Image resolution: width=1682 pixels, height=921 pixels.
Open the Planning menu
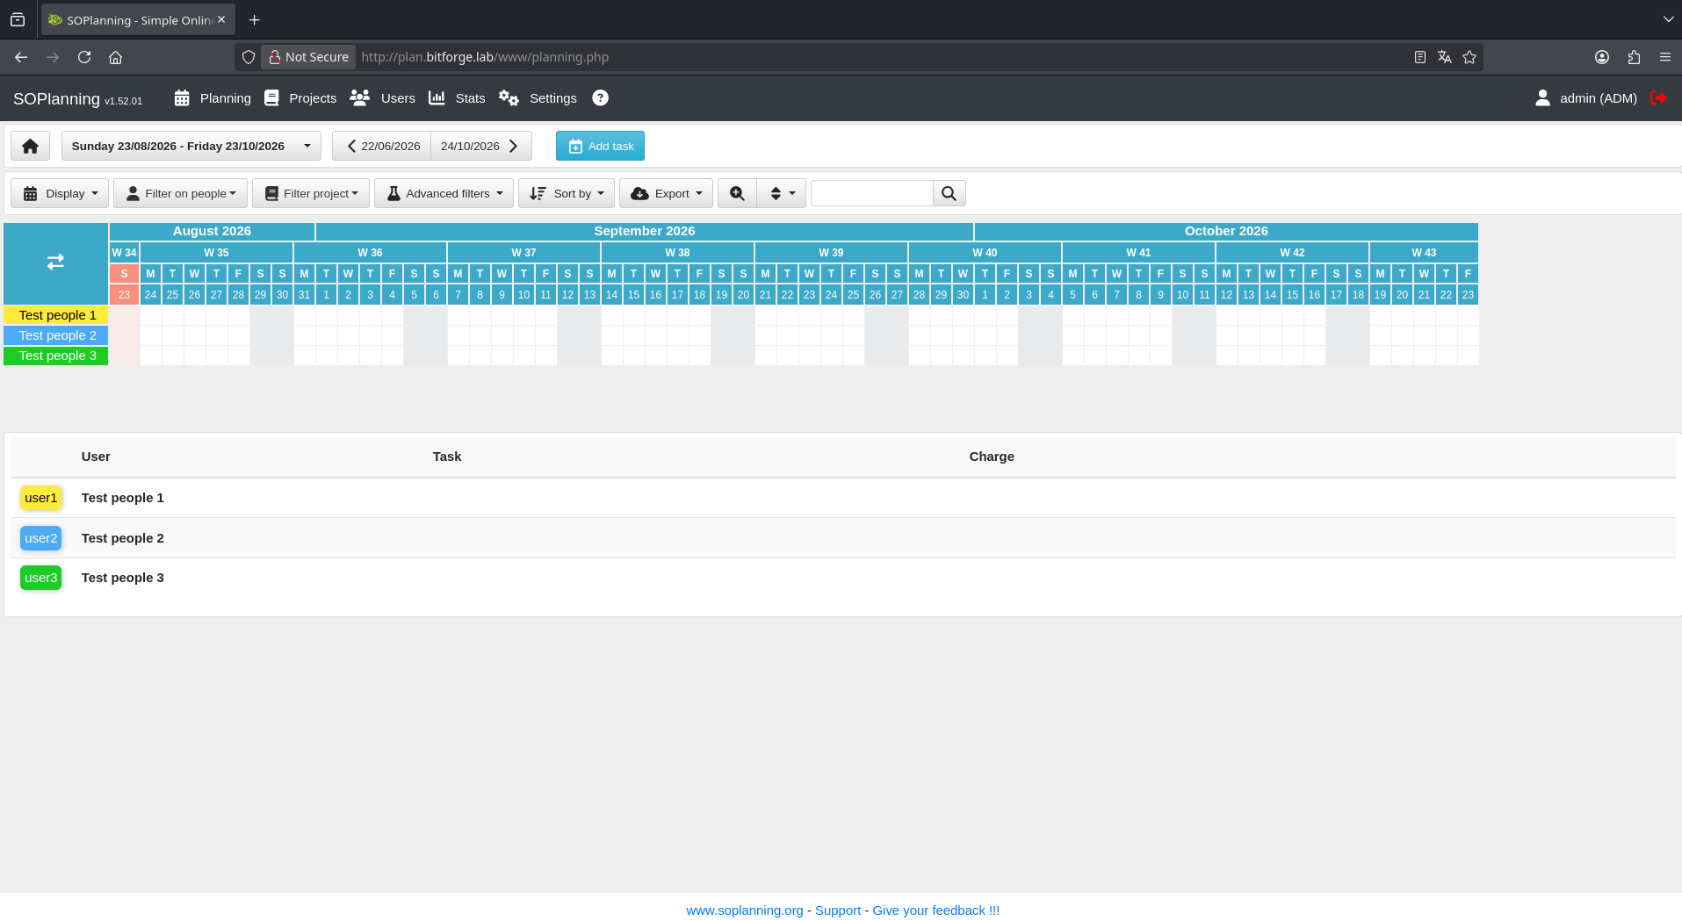[x=213, y=98]
